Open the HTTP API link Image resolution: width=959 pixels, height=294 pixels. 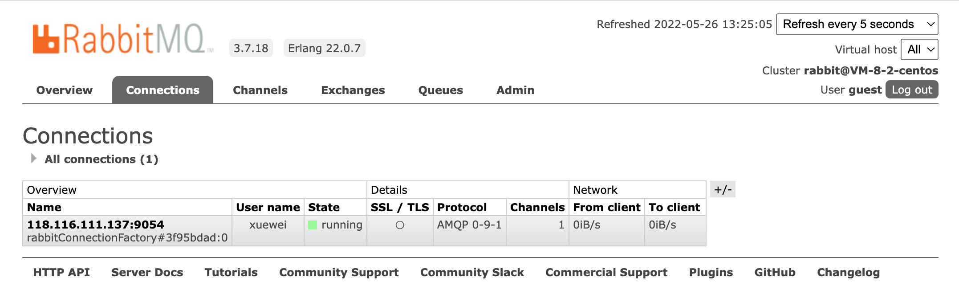[61, 272]
